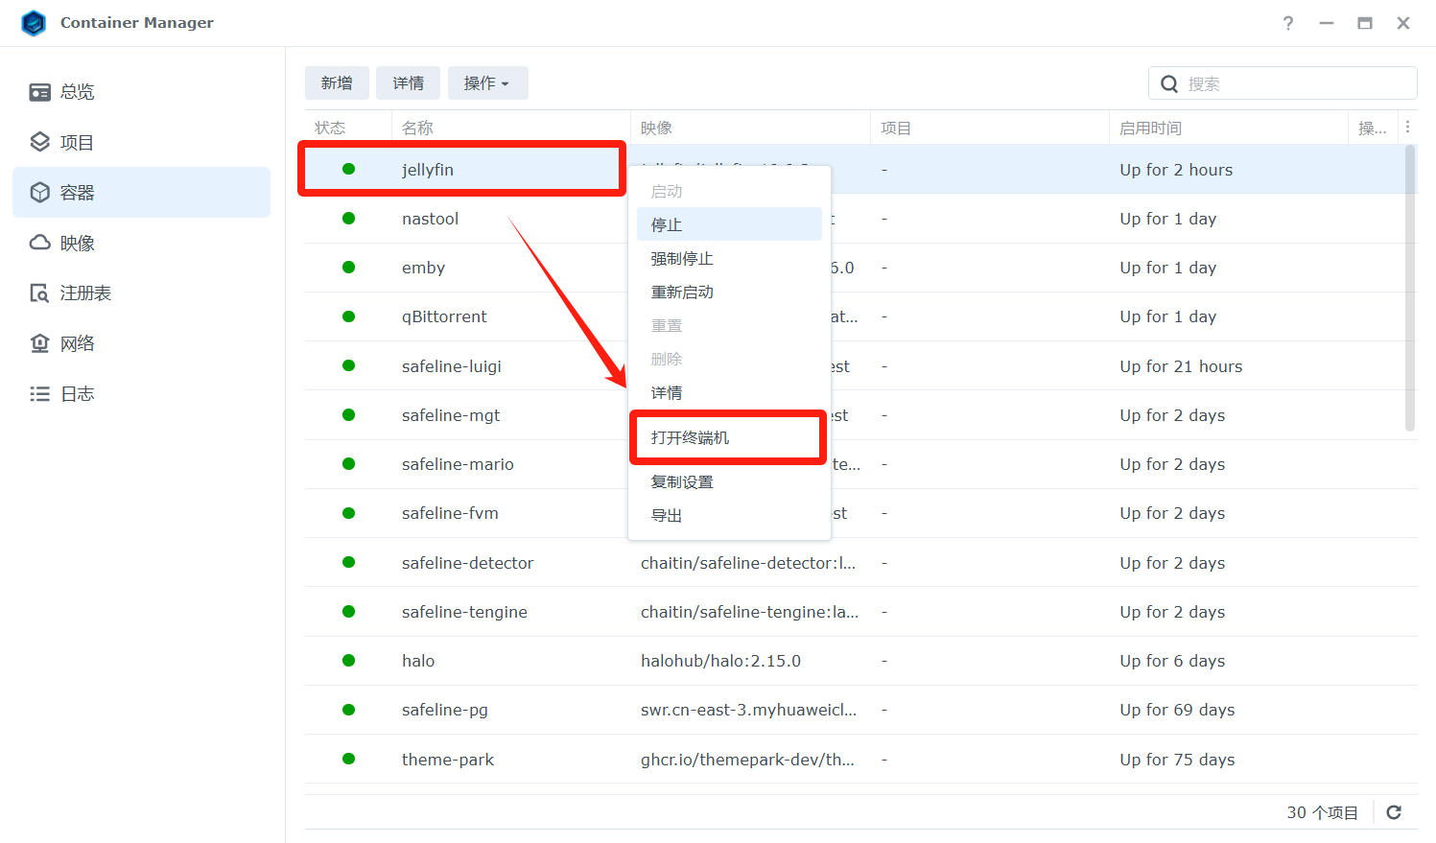This screenshot has height=843, width=1436.
Task: Click the refresh icon next to item count
Action: tap(1394, 812)
